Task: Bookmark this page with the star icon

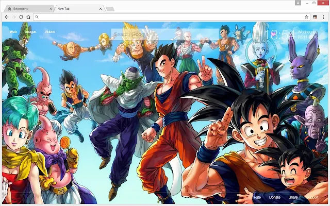Action: (x=306, y=17)
